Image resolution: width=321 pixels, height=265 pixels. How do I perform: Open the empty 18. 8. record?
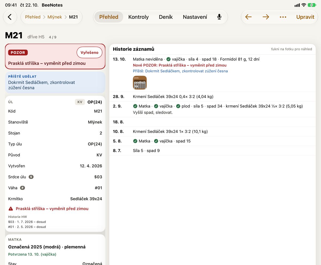(x=212, y=122)
